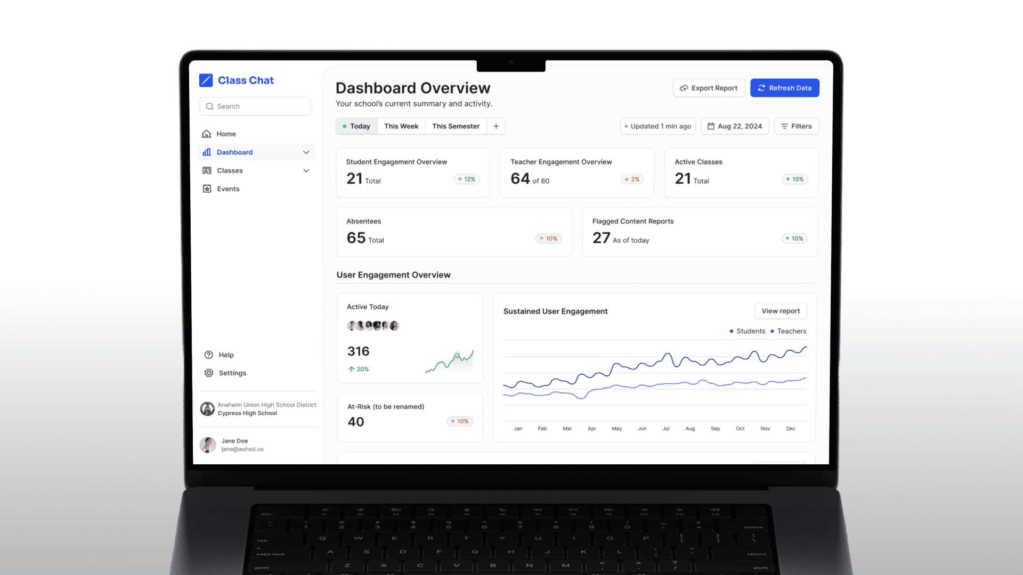Select the Today tab

pyautogui.click(x=356, y=126)
